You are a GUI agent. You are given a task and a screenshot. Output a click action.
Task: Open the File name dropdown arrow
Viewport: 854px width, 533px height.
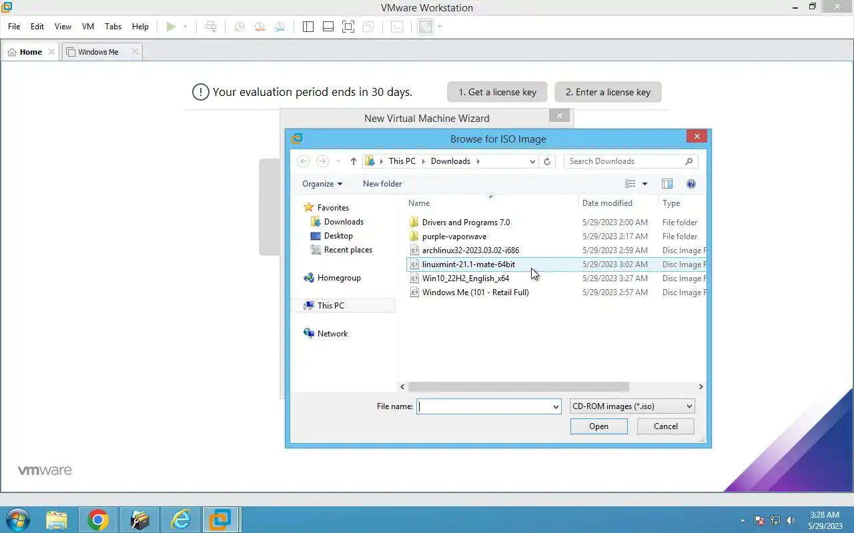pyautogui.click(x=556, y=406)
